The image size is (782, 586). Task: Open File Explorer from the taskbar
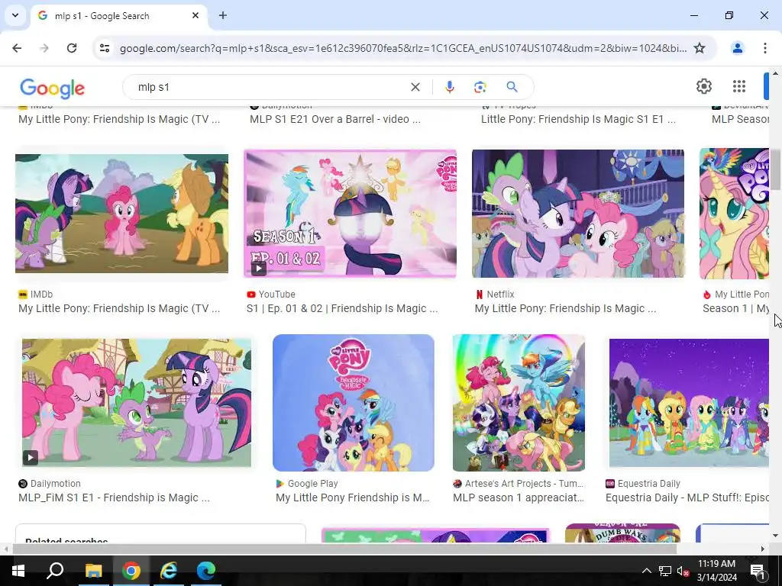coord(93,571)
